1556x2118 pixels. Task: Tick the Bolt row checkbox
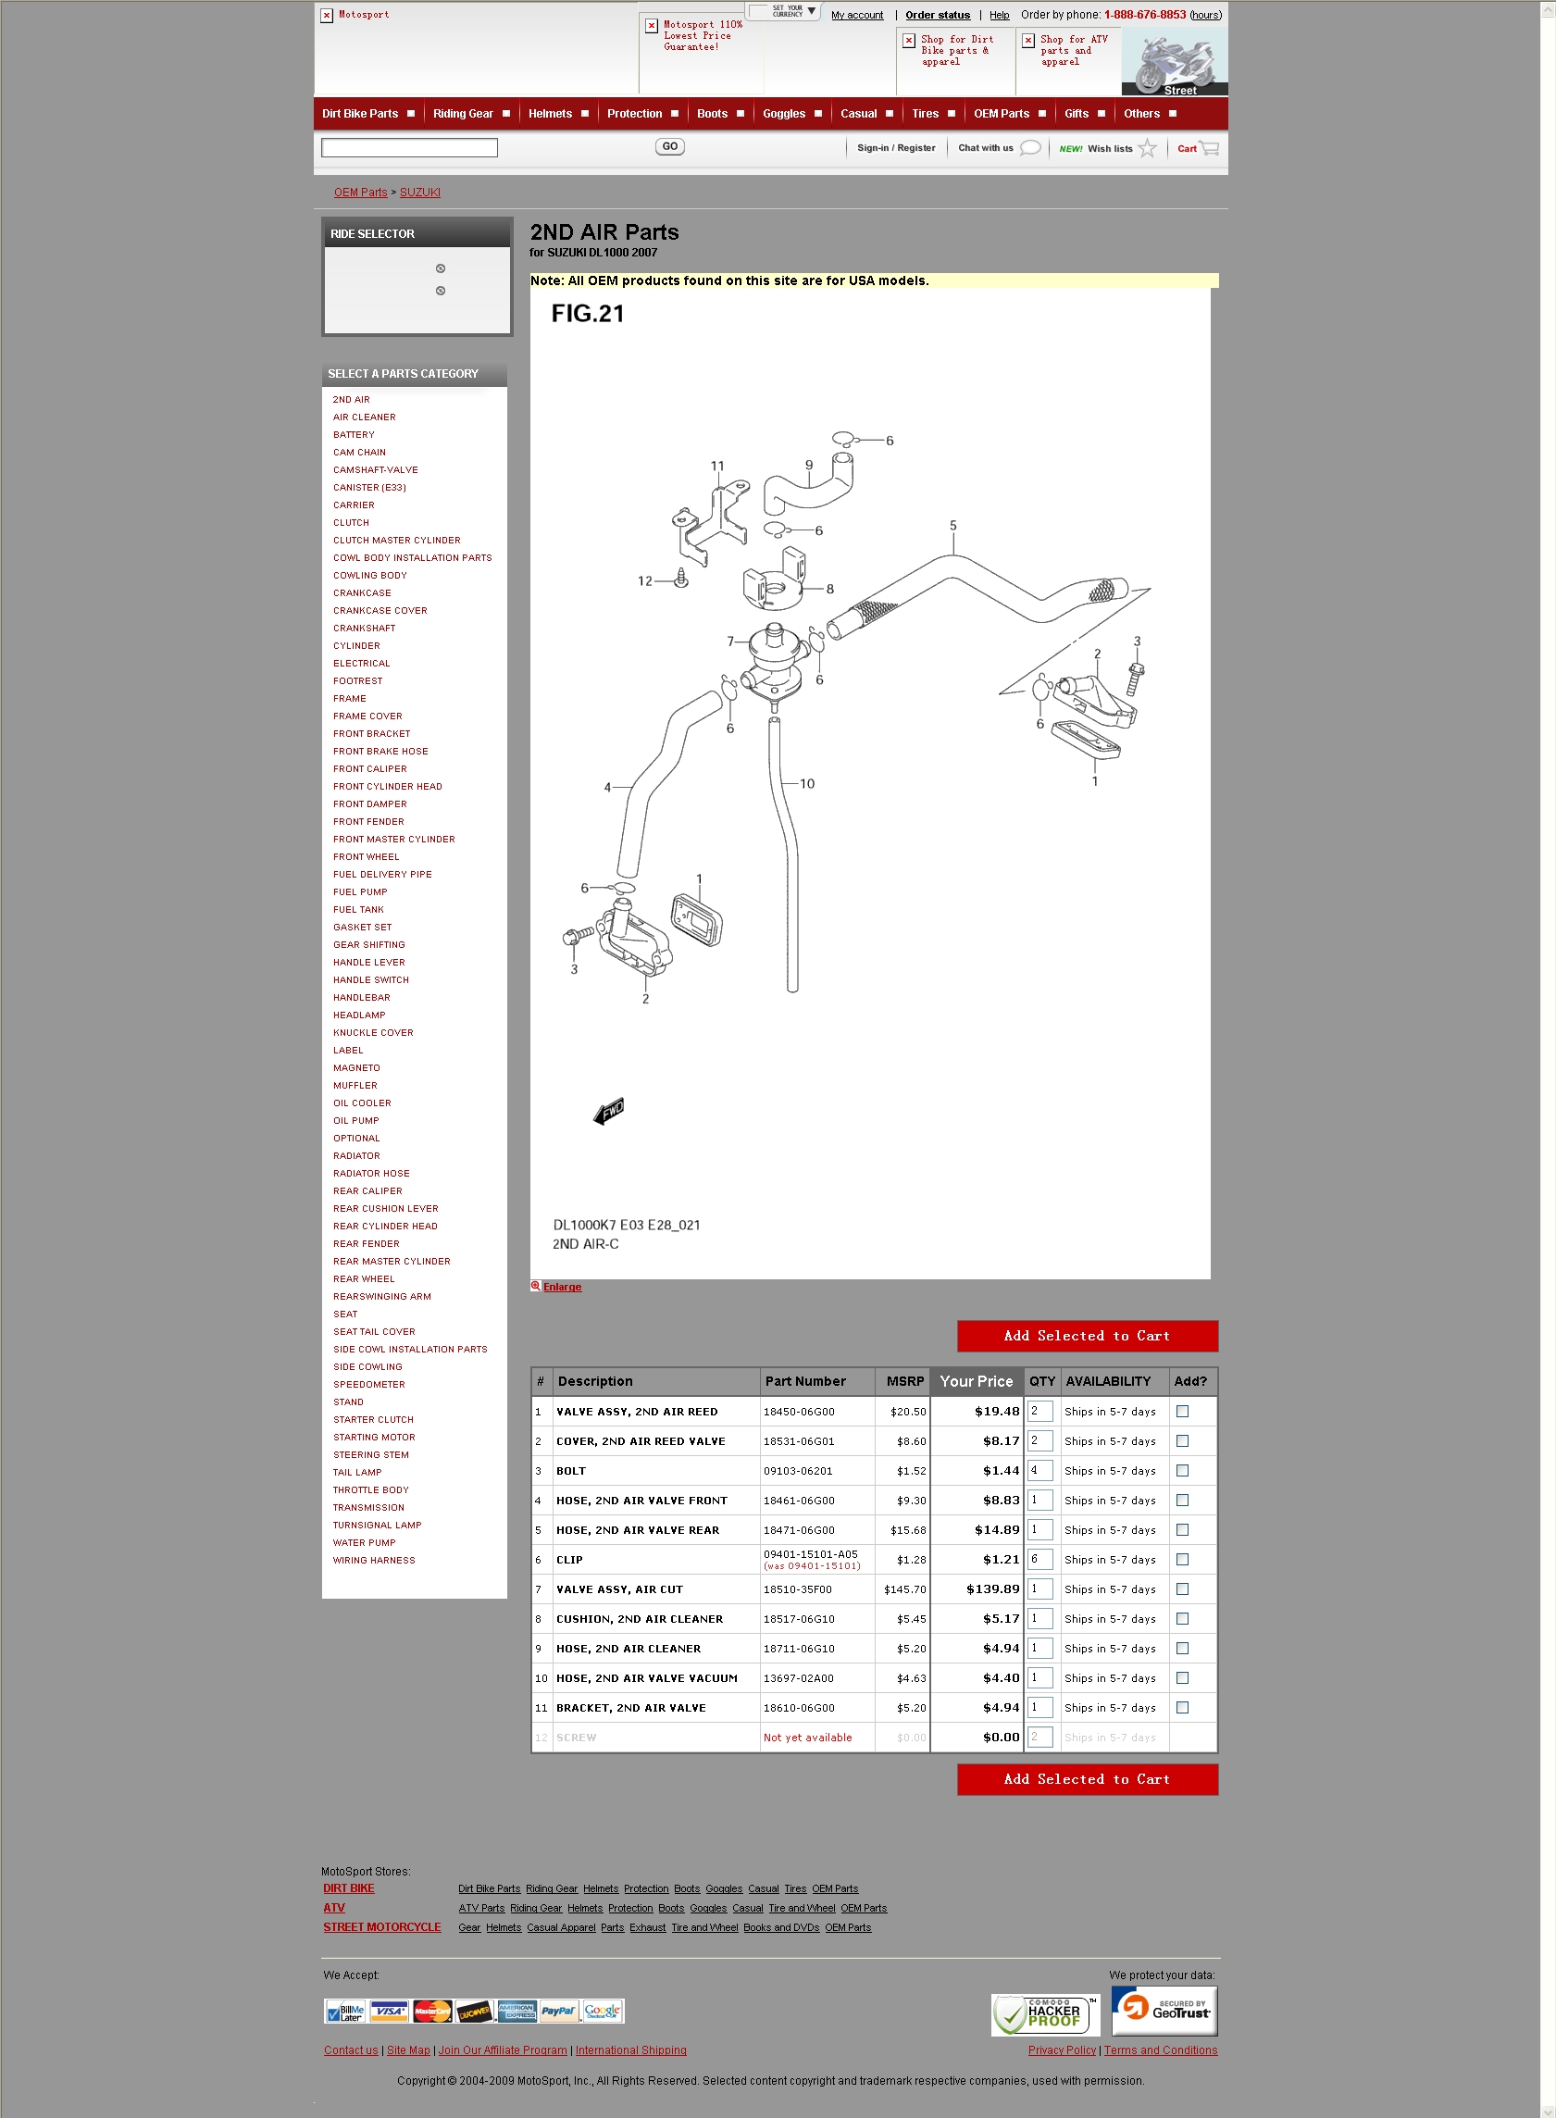pos(1182,1470)
